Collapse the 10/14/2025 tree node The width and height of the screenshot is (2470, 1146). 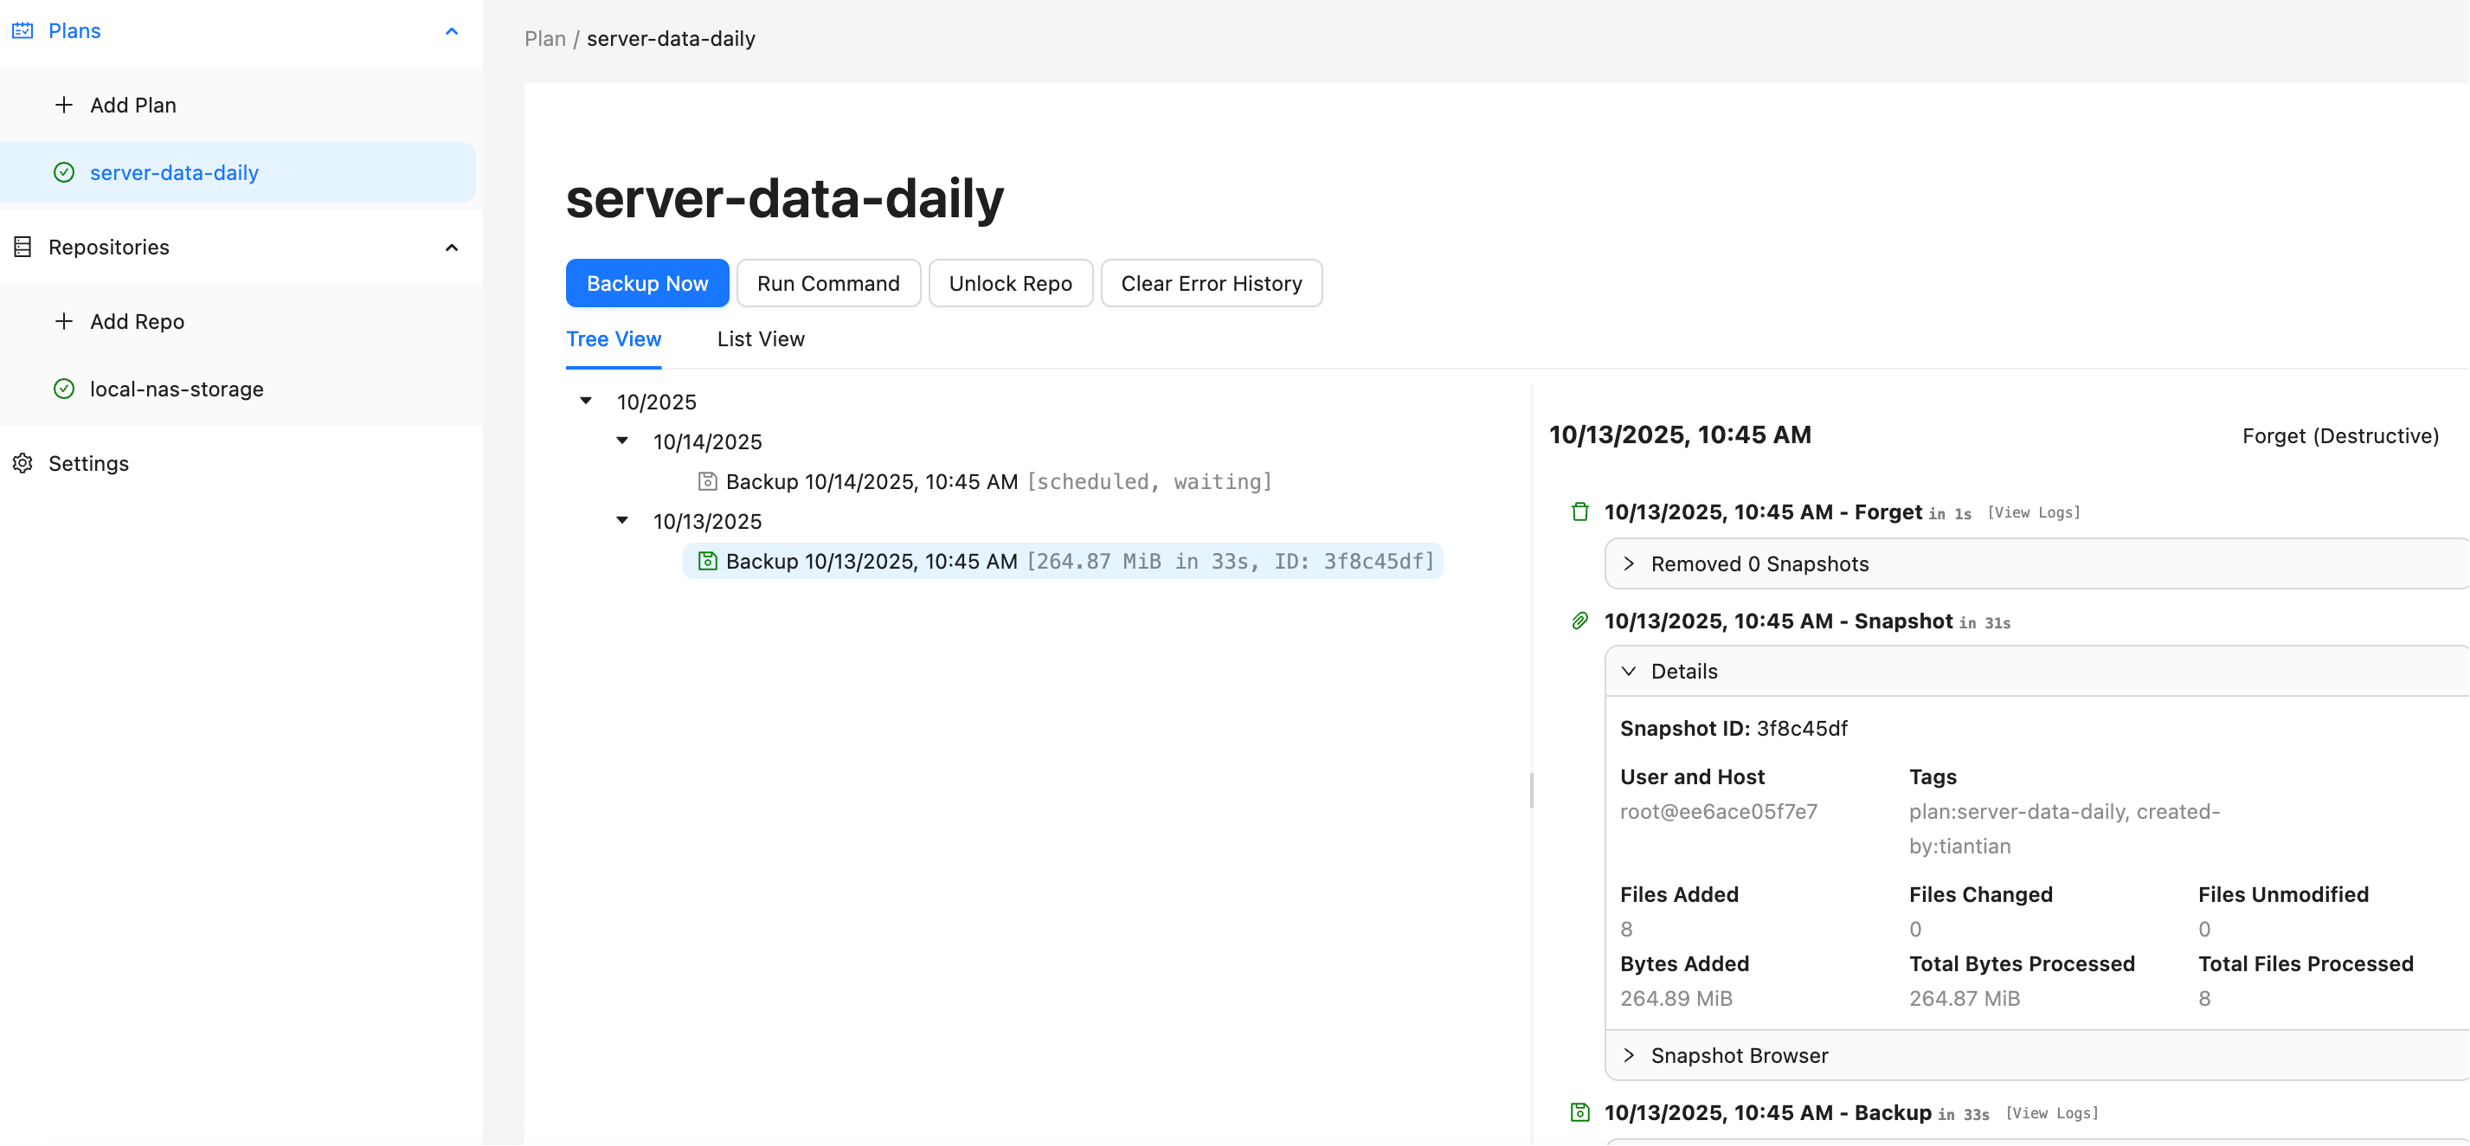pyautogui.click(x=622, y=441)
